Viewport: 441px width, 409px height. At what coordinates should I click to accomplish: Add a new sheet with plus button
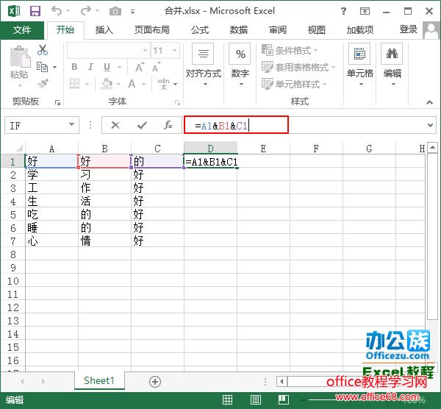155,382
